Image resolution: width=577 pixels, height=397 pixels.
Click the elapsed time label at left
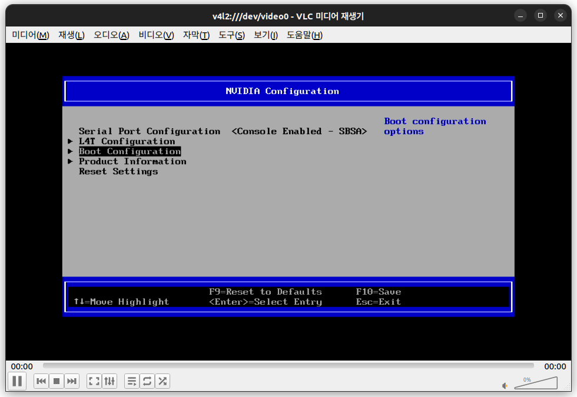(x=22, y=366)
